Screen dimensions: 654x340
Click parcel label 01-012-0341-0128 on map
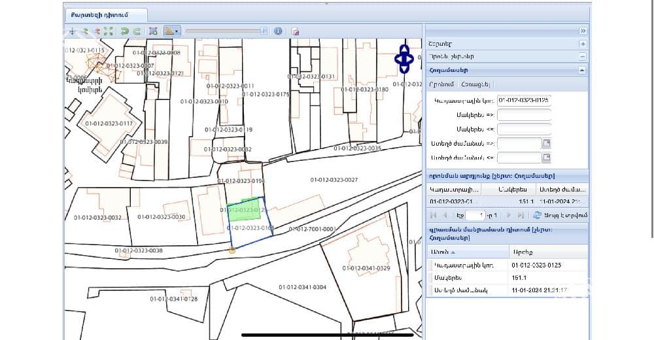(x=174, y=299)
